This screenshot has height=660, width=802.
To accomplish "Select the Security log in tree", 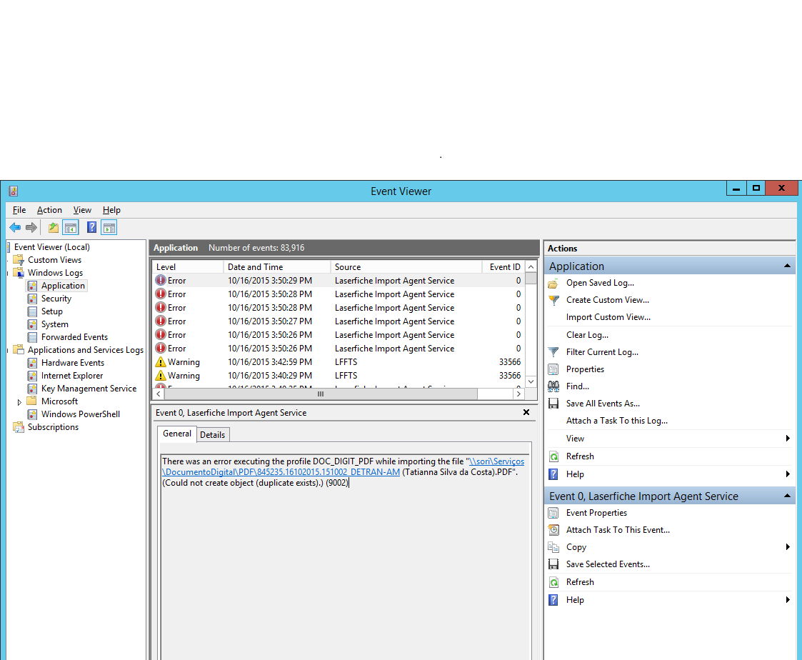I will click(56, 299).
